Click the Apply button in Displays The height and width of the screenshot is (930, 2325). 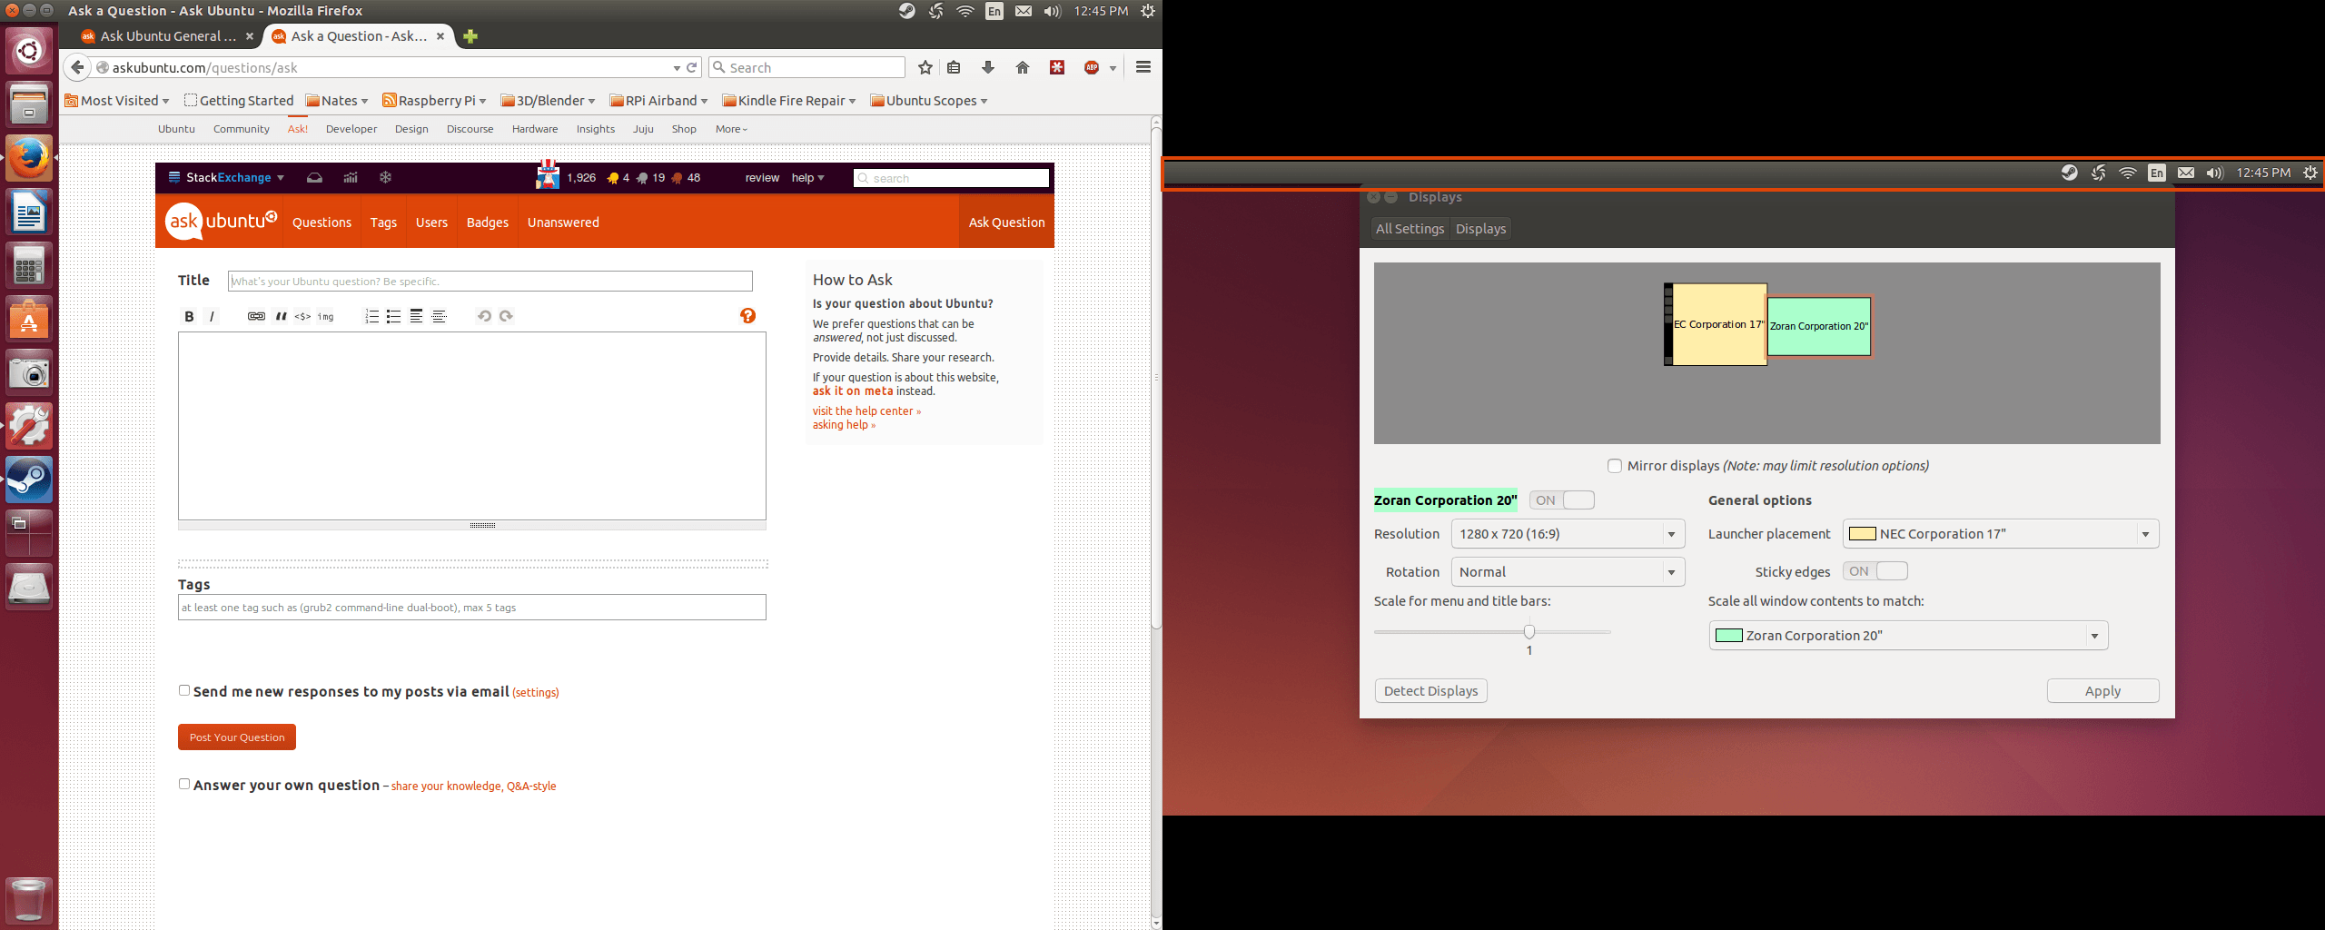click(x=2102, y=691)
